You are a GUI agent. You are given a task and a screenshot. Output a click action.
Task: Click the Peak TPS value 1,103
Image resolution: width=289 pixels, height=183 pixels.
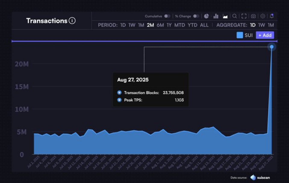point(179,100)
